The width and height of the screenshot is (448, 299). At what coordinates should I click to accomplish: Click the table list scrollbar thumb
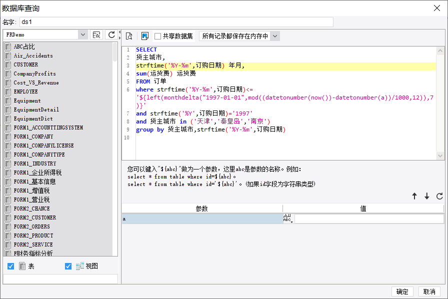115,52
